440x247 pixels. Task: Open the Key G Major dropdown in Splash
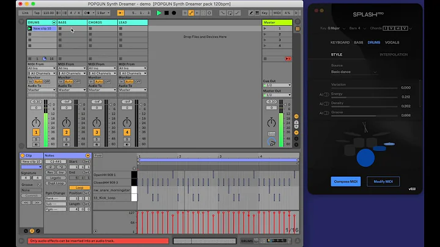[x=333, y=28]
